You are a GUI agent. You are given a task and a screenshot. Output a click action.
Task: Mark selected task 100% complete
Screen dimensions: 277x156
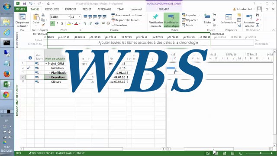pos(105,17)
